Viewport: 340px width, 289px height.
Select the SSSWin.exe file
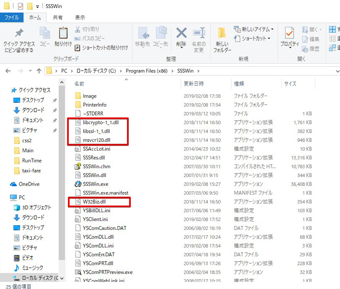(96, 184)
